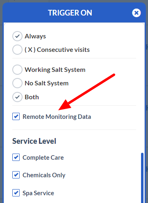Close the Trigger On dialog

[136, 13]
